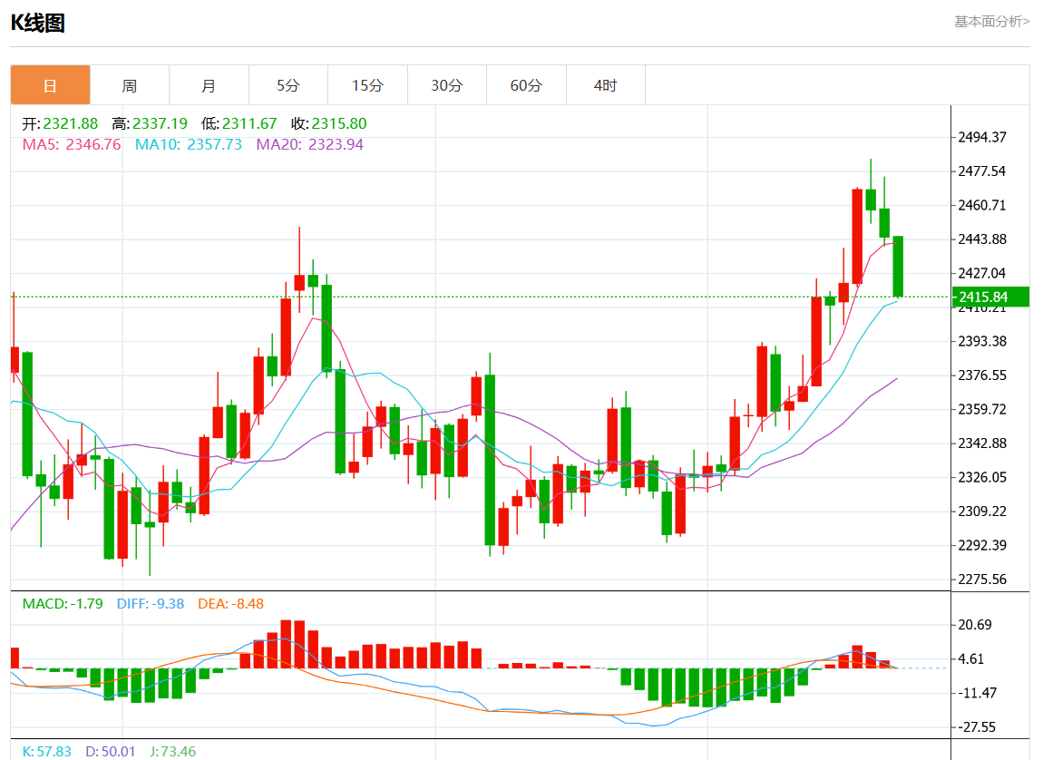
Task: Click the tallest red MACD histogram bar
Action: click(286, 644)
